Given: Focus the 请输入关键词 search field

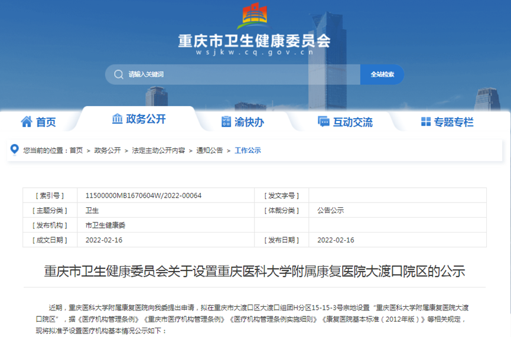Looking at the screenshot, I should tap(233, 74).
